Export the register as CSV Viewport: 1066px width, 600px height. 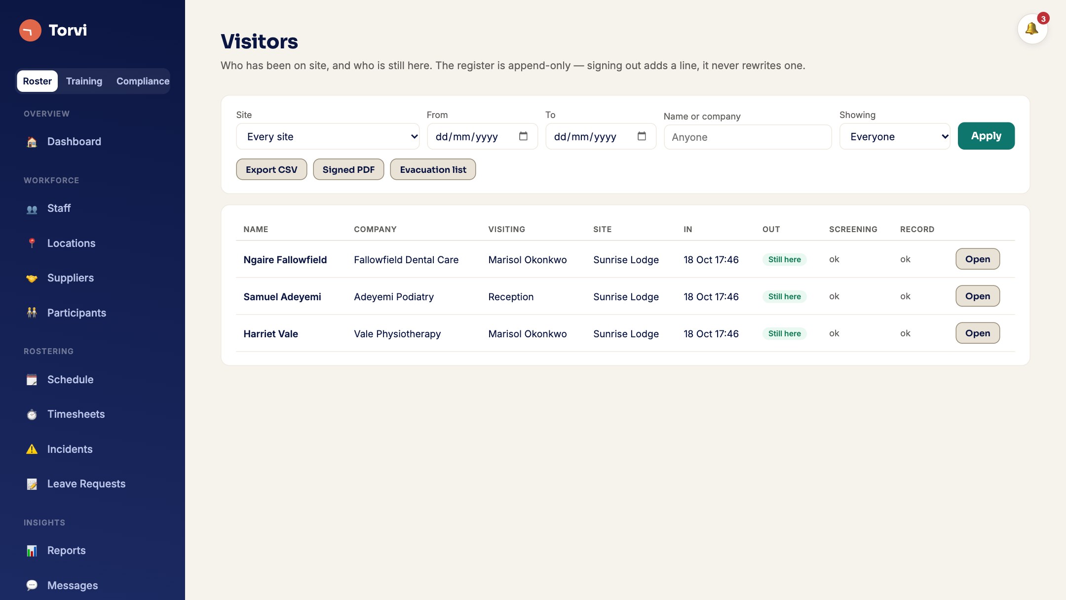pyautogui.click(x=271, y=169)
